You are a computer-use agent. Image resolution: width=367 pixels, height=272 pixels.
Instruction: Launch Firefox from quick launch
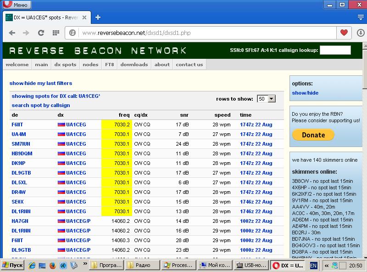click(53, 266)
